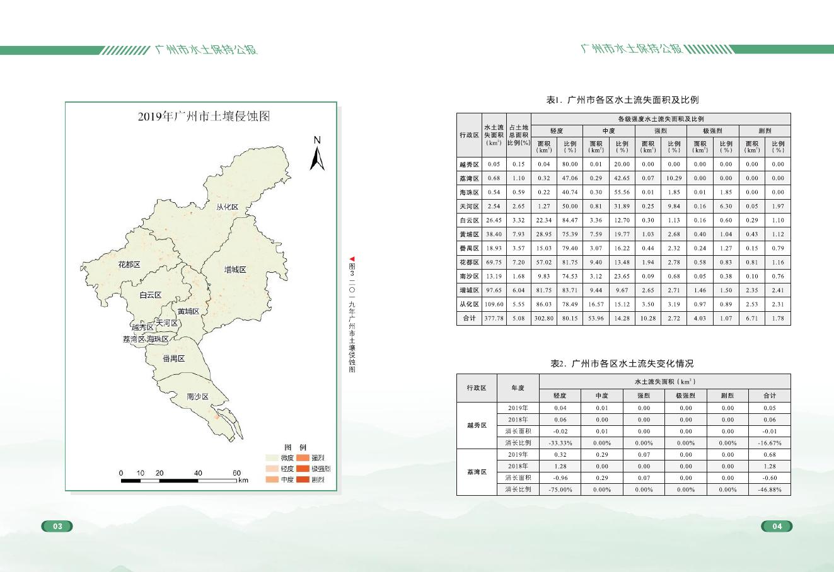
Task: Click the 番禺区 label on the map
Action: click(x=173, y=358)
